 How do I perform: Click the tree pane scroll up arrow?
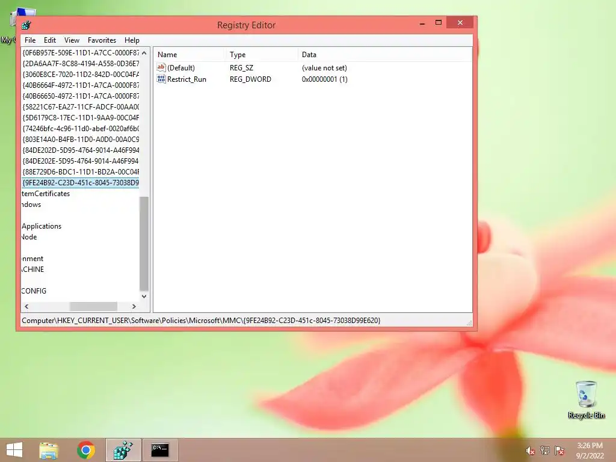pyautogui.click(x=144, y=53)
